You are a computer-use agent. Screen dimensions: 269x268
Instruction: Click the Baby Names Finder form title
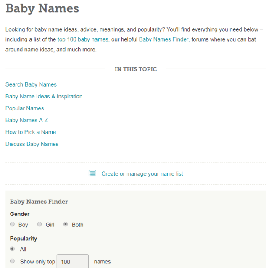point(39,202)
